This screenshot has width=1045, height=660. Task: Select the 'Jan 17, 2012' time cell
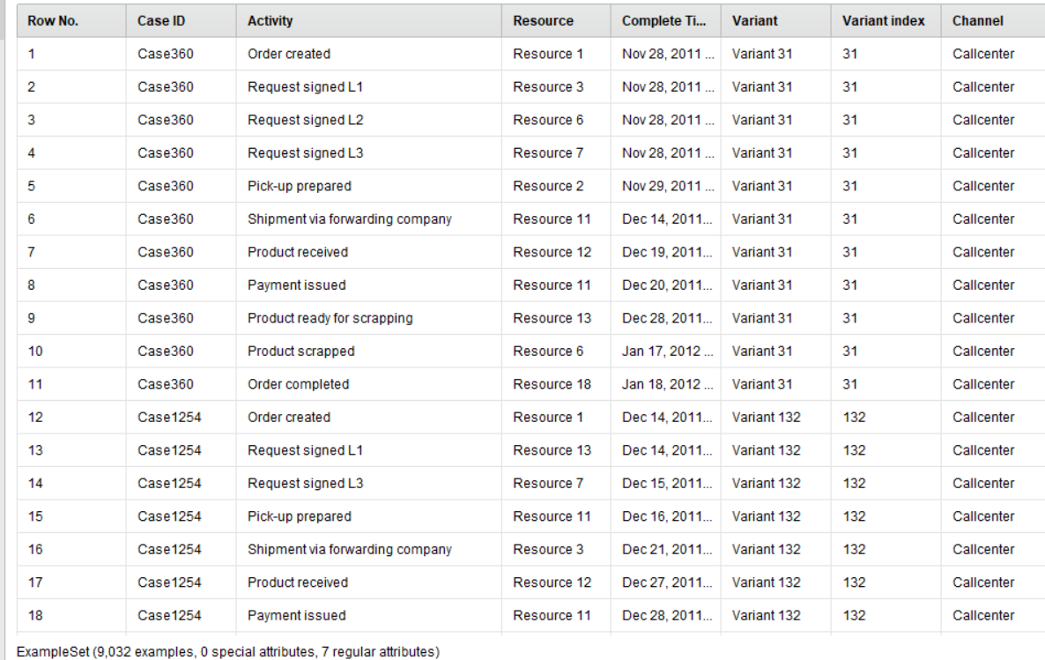click(668, 352)
